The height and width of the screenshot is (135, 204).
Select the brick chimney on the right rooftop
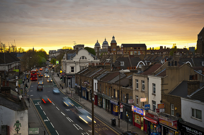(193, 87)
